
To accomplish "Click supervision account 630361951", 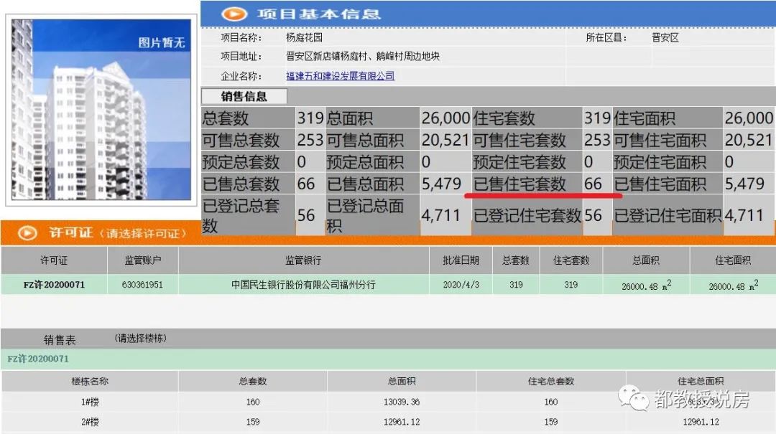I will (x=142, y=285).
